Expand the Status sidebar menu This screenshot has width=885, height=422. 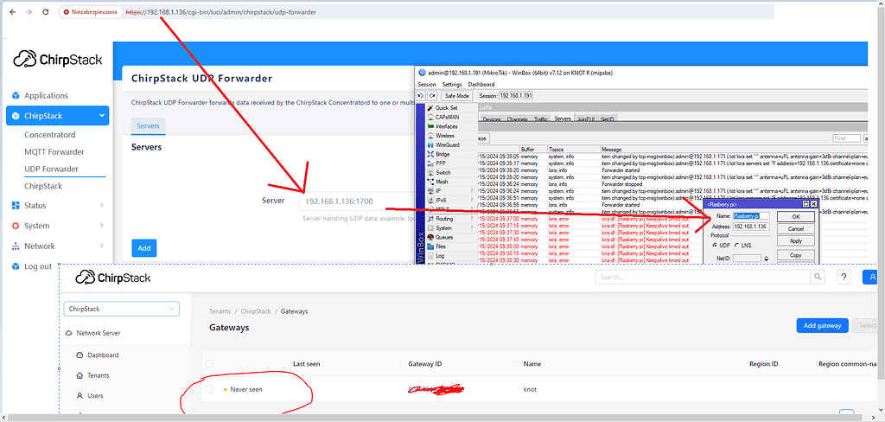tap(101, 206)
